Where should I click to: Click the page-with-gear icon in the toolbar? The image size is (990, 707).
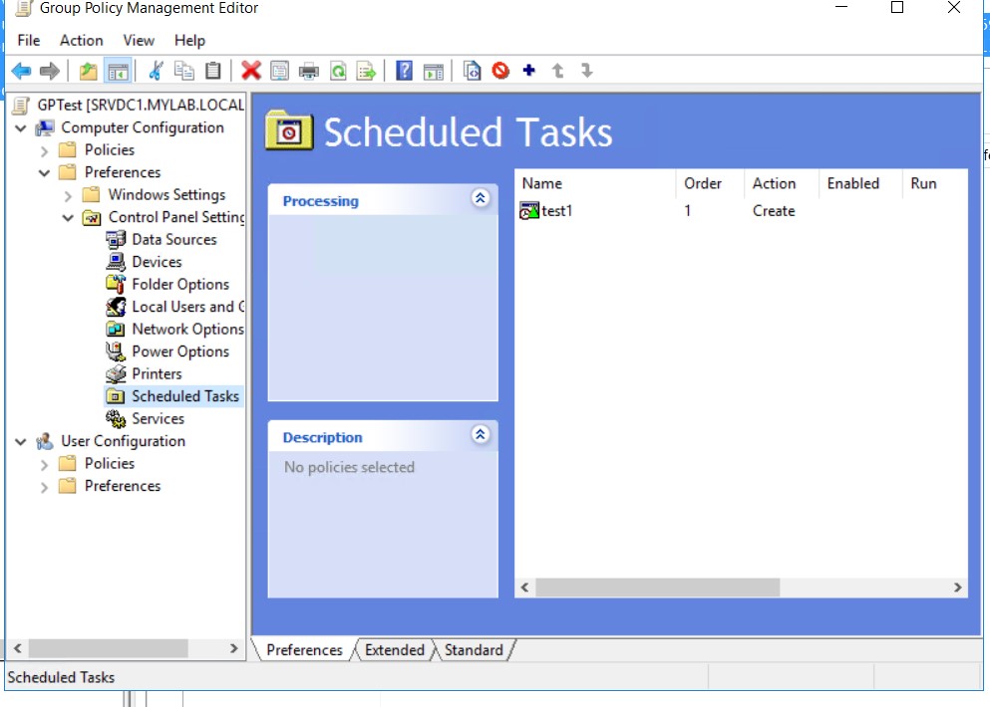coord(472,71)
